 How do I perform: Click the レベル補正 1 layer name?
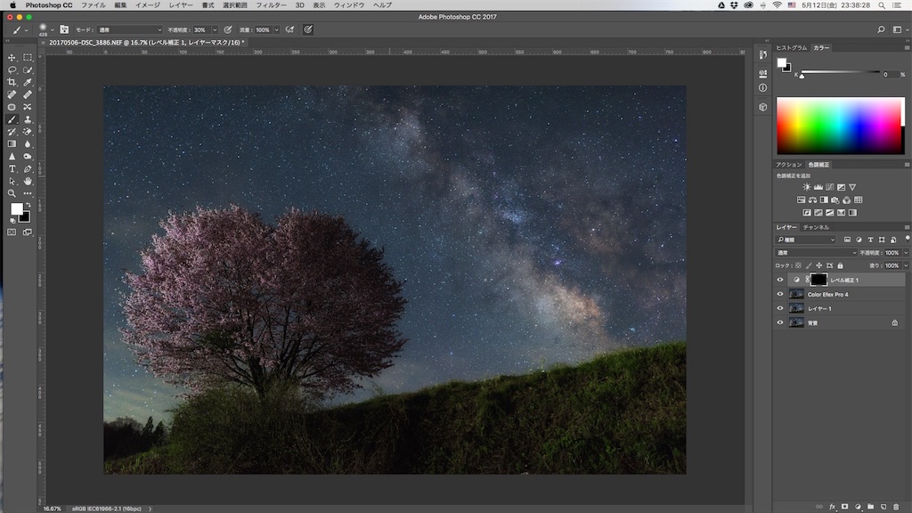(x=844, y=280)
